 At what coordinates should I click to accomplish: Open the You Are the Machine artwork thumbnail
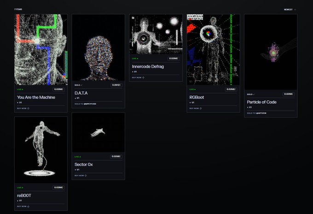41,50
